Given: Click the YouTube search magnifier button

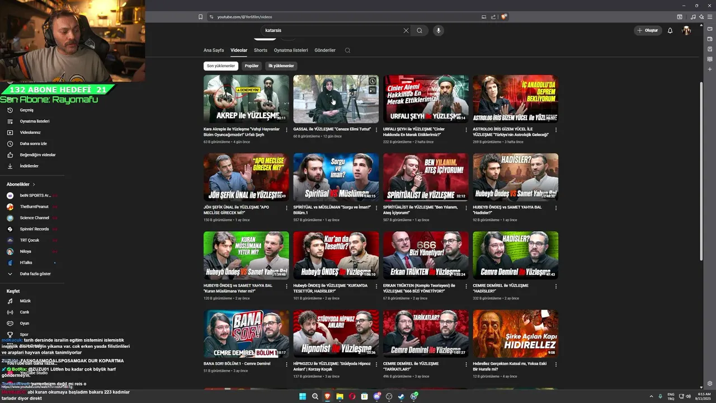Looking at the screenshot, I should click(420, 31).
